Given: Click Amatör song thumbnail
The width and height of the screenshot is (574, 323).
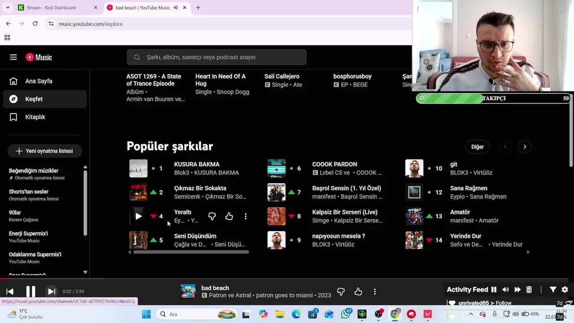Looking at the screenshot, I should [414, 216].
